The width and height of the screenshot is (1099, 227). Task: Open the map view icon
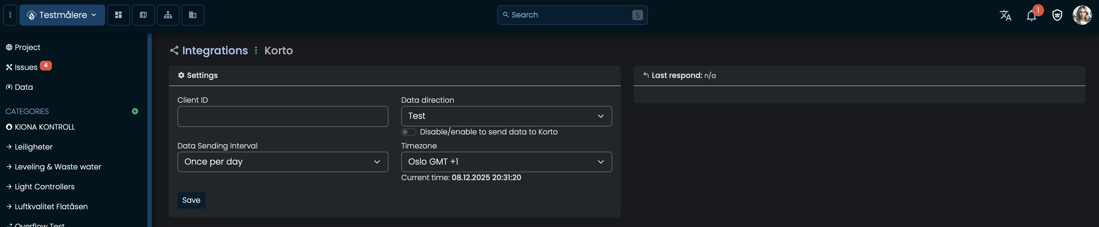(x=143, y=15)
